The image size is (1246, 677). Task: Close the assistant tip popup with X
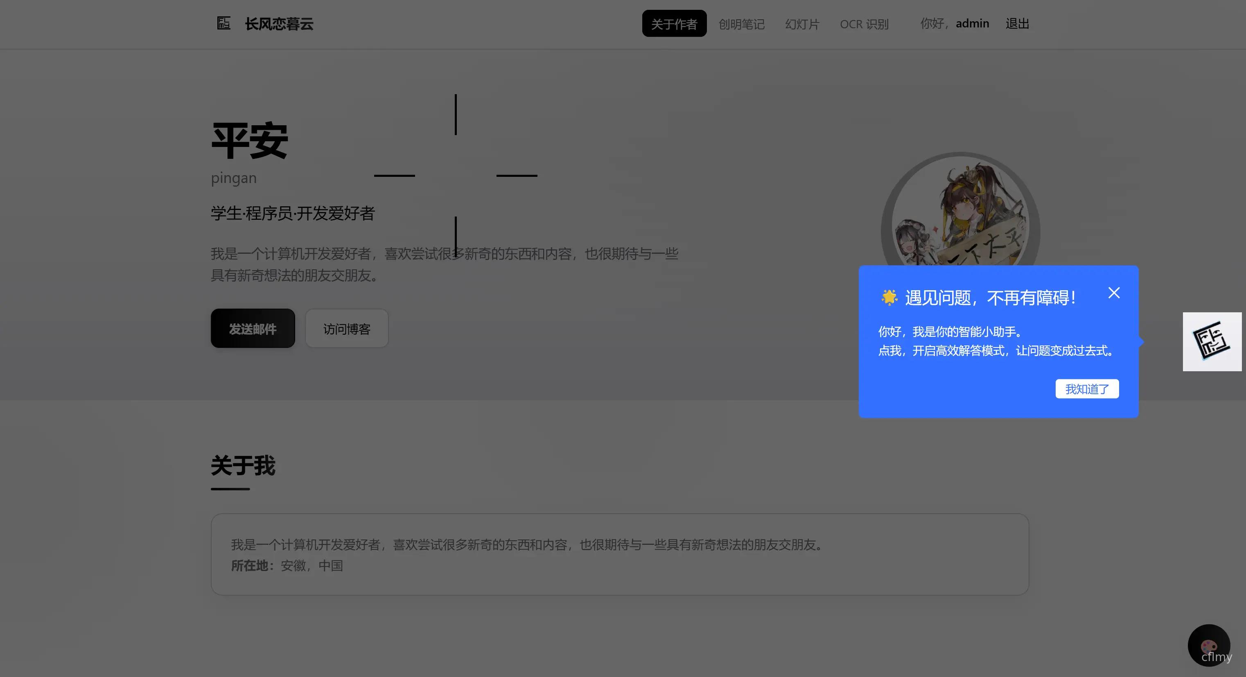tap(1114, 293)
